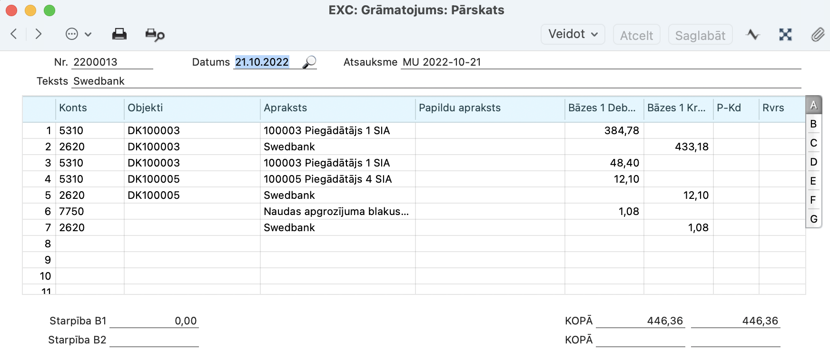Switch to tab B
This screenshot has width=830, height=352.
point(813,124)
